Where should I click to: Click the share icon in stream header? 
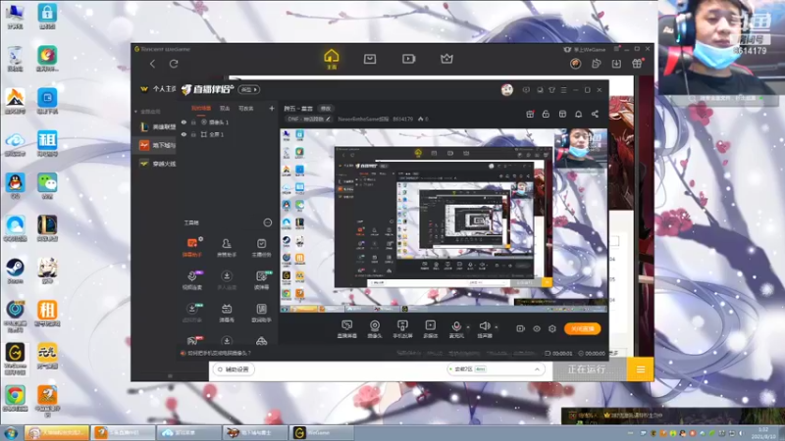coord(595,114)
